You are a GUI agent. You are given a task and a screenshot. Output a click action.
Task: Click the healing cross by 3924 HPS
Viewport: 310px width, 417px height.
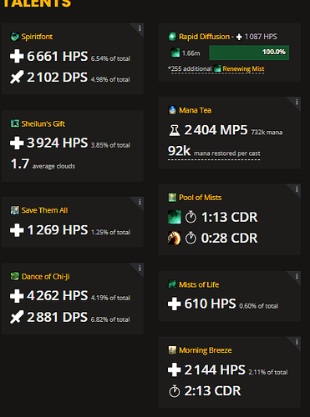17,143
